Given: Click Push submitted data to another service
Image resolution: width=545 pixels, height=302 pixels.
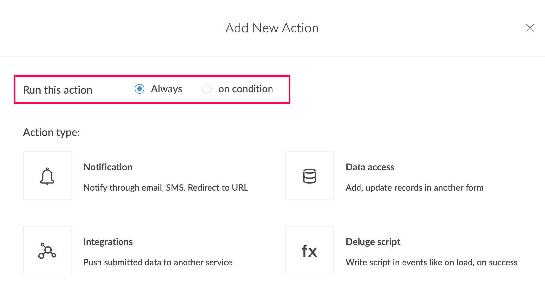Looking at the screenshot, I should click(x=158, y=262).
